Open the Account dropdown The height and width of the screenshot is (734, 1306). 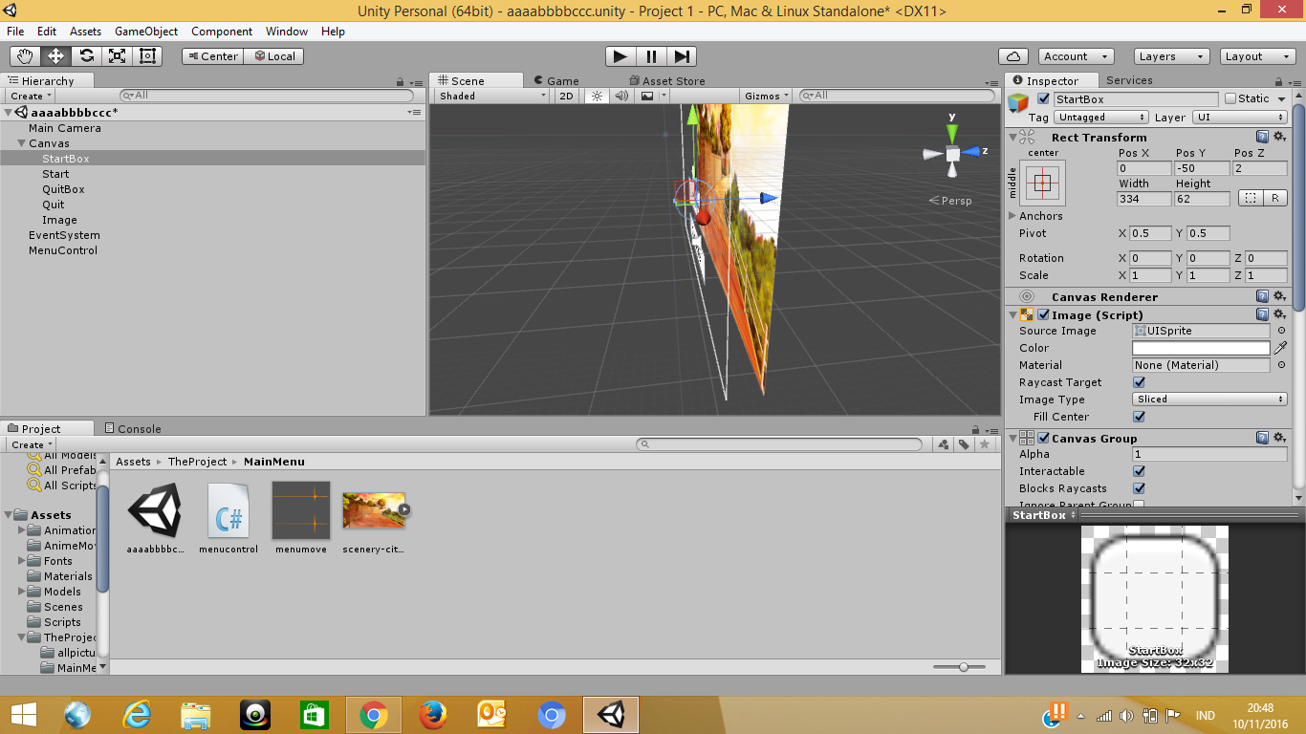[x=1076, y=56]
